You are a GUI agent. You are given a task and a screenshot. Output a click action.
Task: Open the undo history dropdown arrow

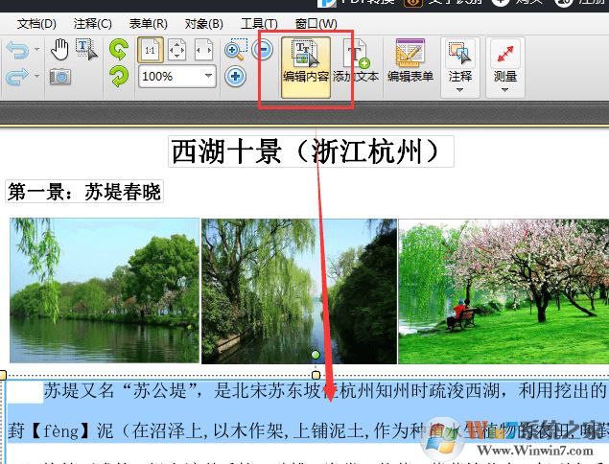tap(36, 49)
